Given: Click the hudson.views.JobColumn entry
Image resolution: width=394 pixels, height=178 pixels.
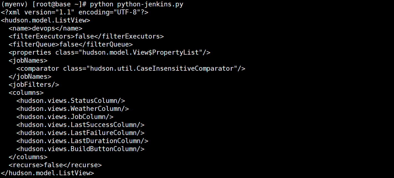Looking at the screenshot, I should 65,117.
